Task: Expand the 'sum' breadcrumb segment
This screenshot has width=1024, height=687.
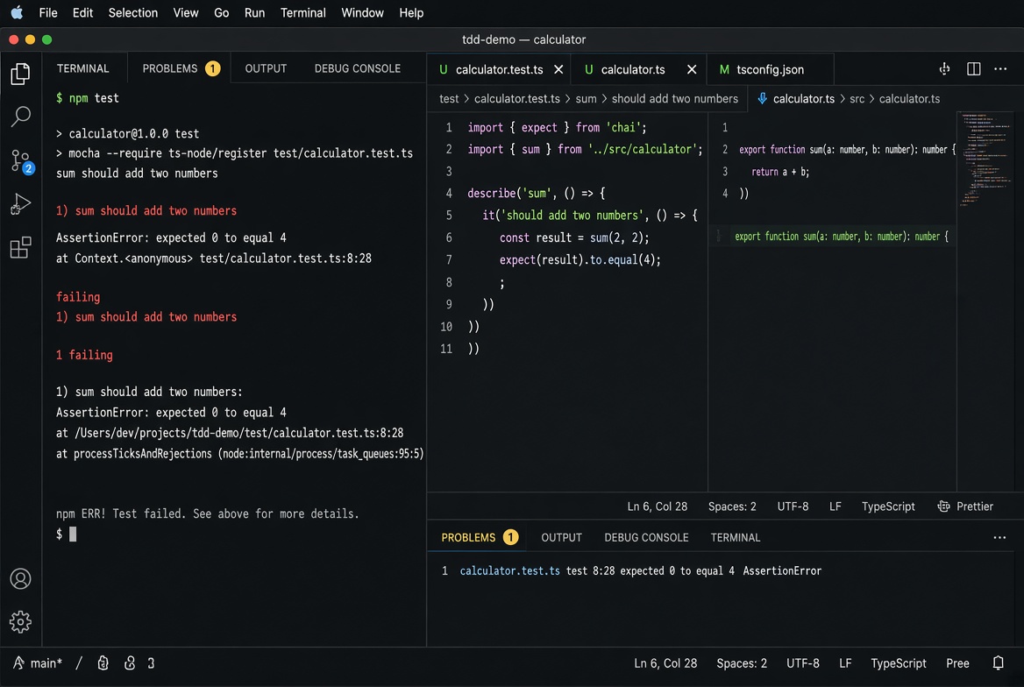Action: click(x=586, y=99)
